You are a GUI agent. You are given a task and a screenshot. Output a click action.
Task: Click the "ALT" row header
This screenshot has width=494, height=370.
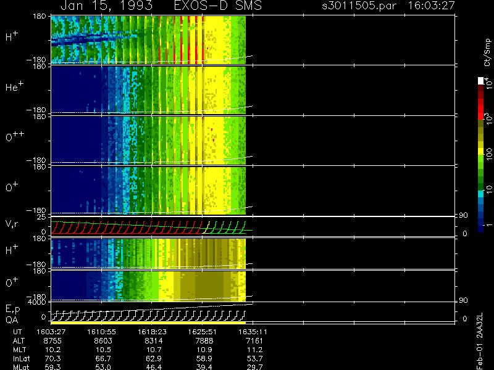click(x=19, y=341)
